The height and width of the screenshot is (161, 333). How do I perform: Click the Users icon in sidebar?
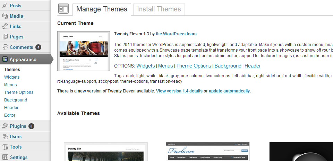click(x=5, y=136)
